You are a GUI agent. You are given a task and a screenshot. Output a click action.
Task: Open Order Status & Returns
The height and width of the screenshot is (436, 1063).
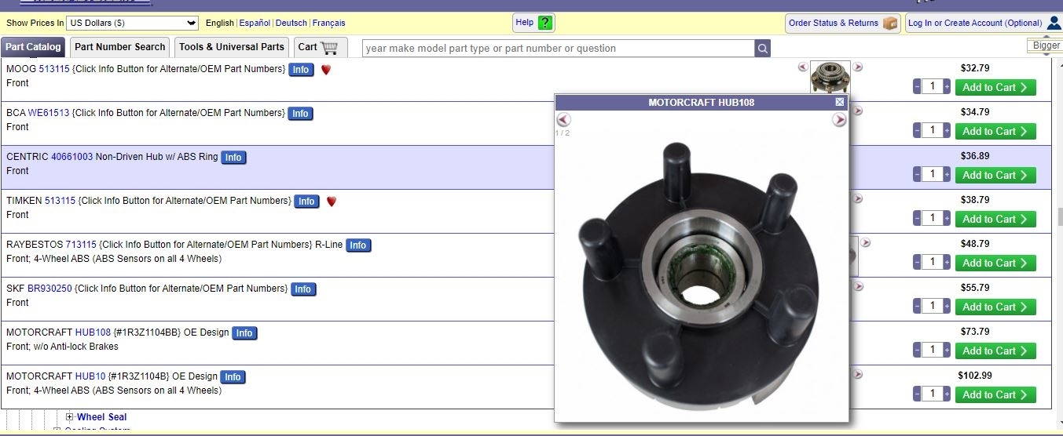(x=842, y=23)
